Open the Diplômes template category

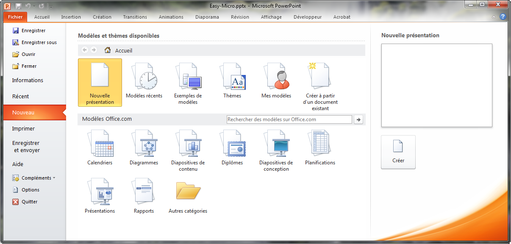(232, 148)
